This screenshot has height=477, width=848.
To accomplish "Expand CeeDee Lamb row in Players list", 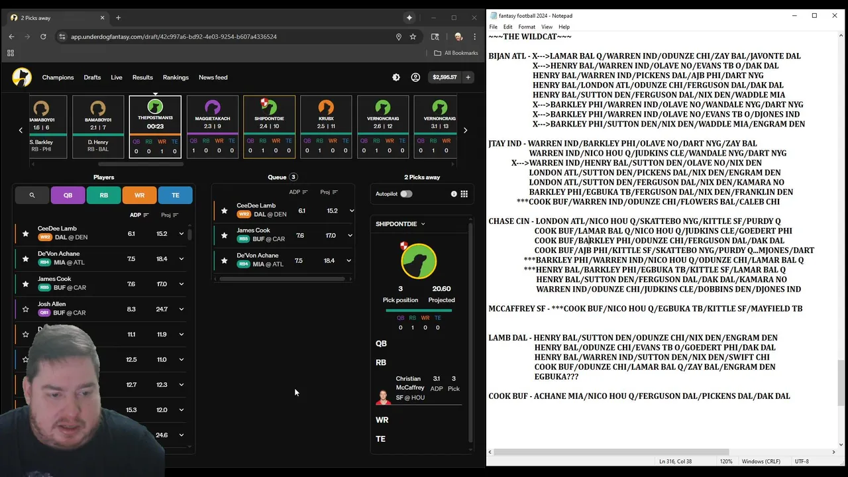I will pyautogui.click(x=181, y=234).
